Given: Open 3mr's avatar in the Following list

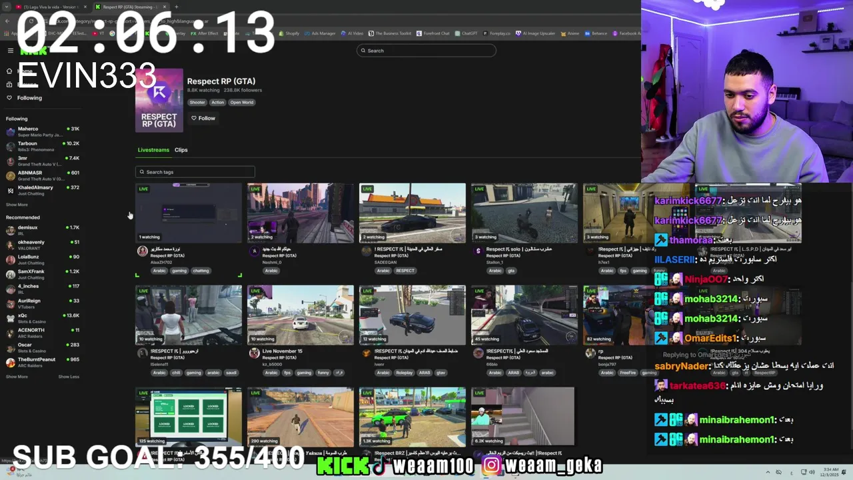Looking at the screenshot, I should [x=11, y=161].
